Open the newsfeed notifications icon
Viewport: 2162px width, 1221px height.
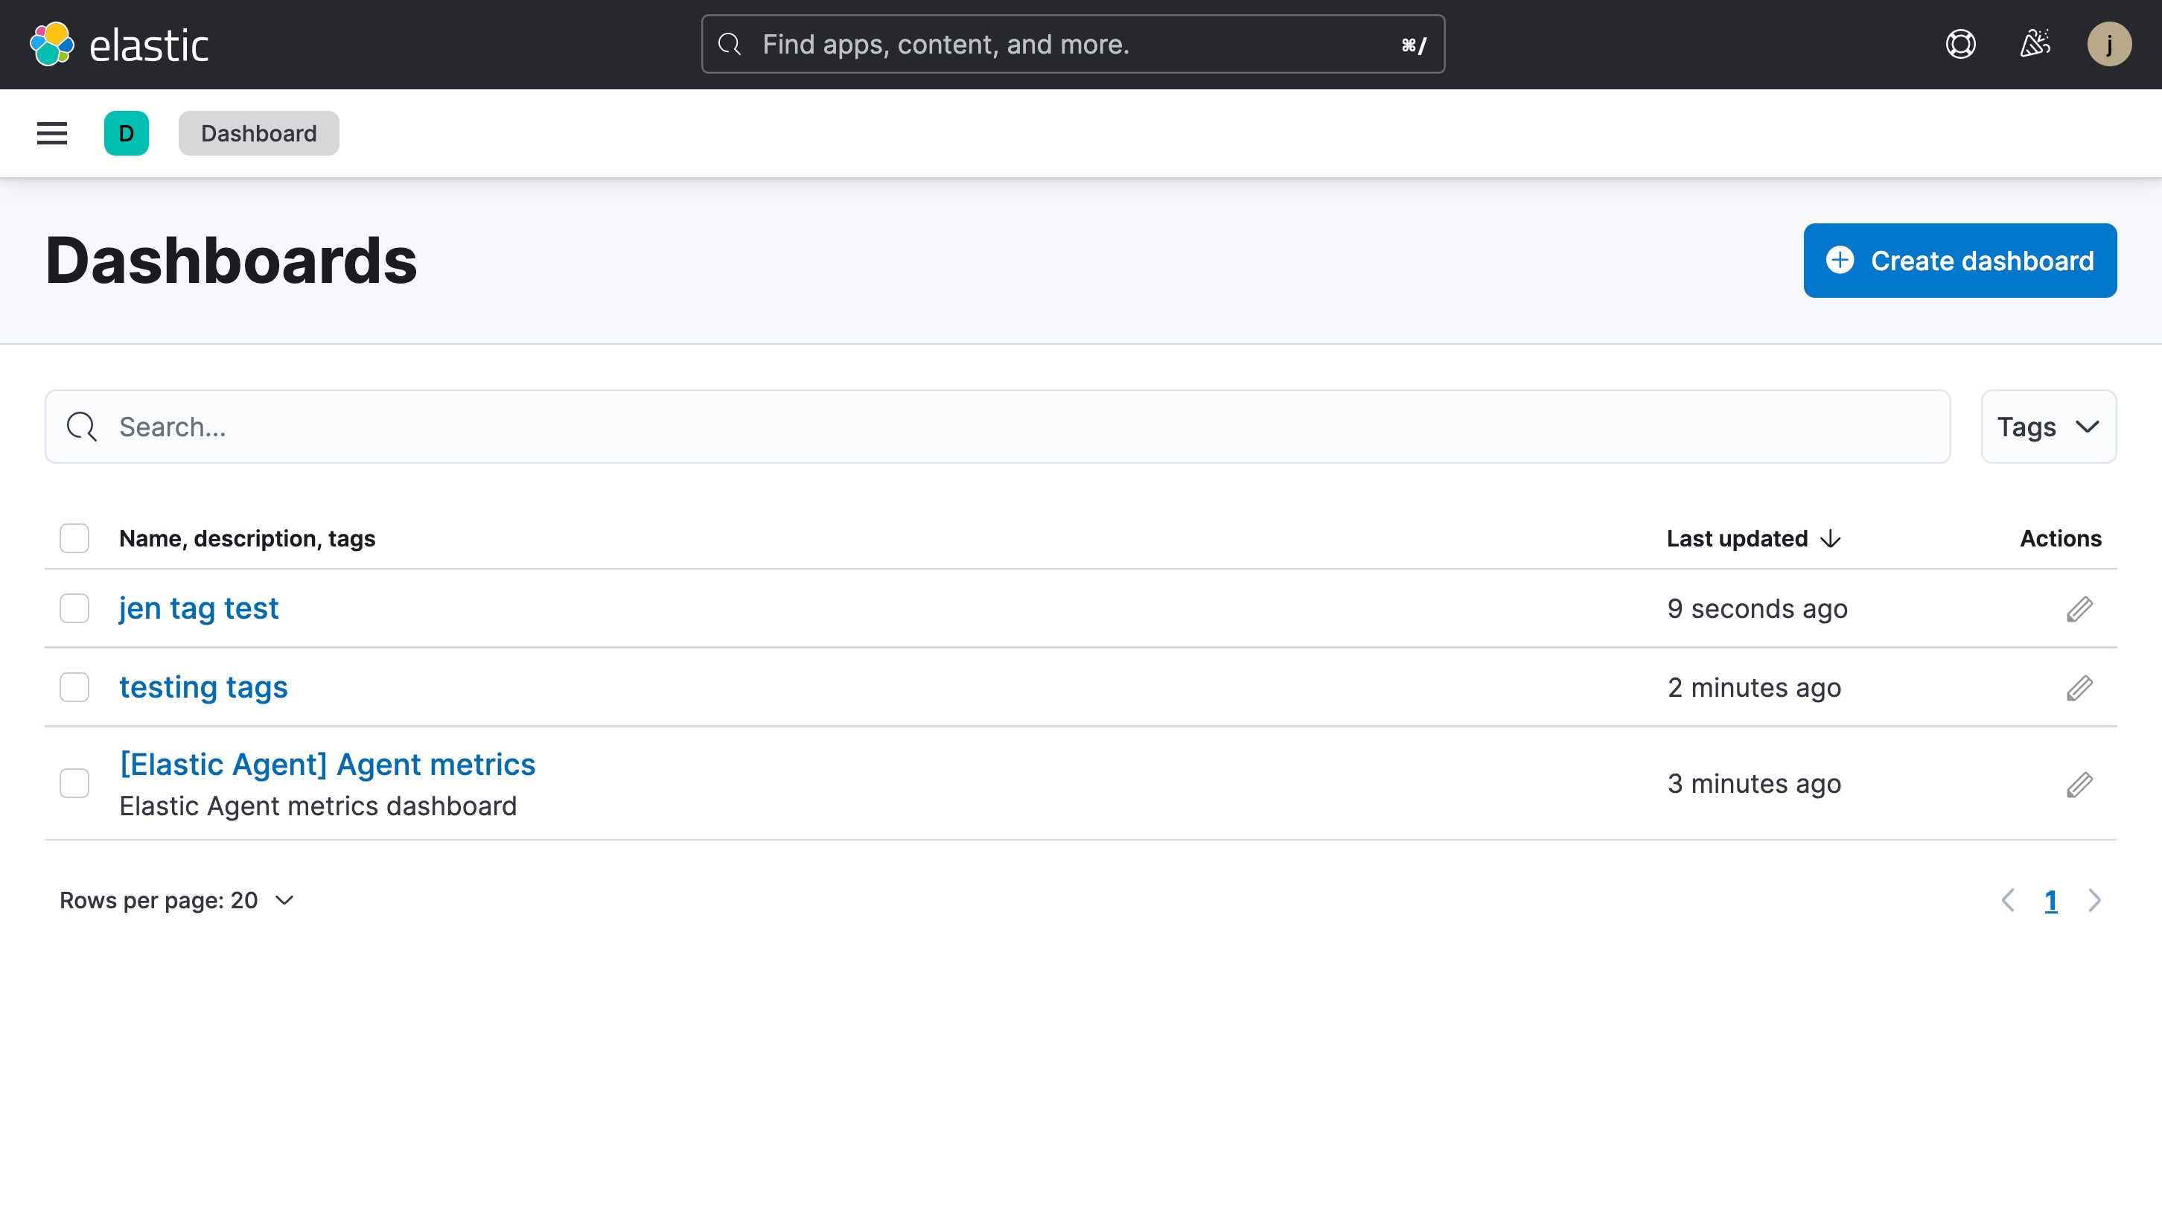2035,44
